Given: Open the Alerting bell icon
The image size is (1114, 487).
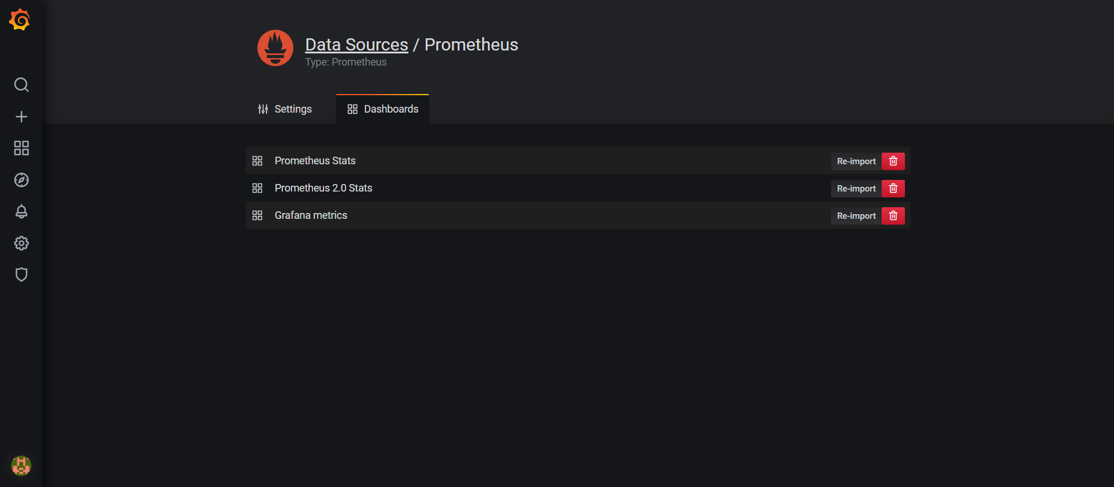Looking at the screenshot, I should (x=21, y=211).
